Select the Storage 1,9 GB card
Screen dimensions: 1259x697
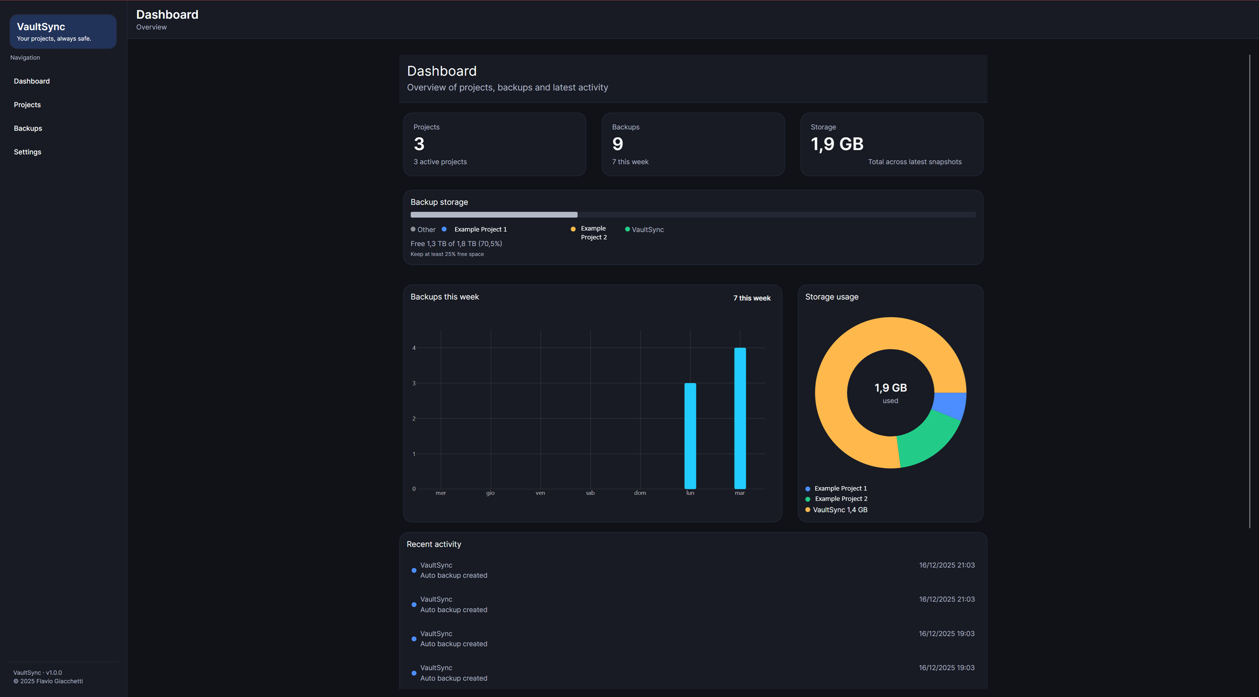[891, 144]
